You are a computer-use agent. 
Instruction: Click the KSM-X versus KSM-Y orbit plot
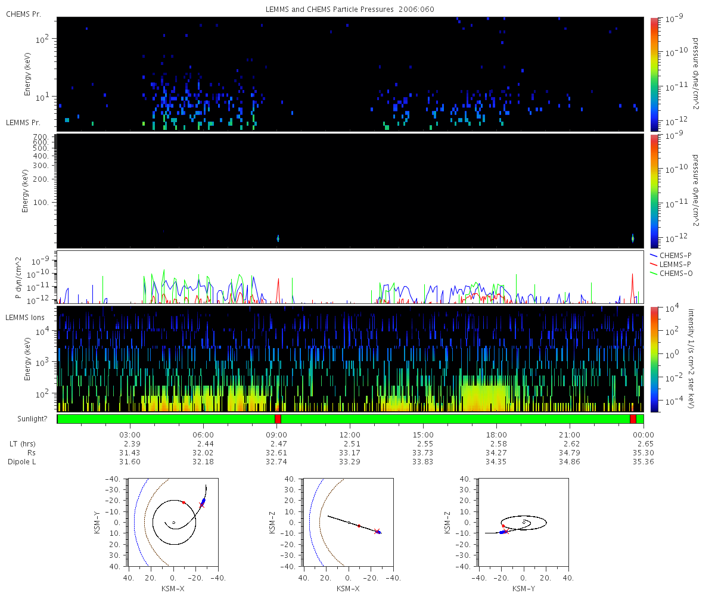coord(173,522)
